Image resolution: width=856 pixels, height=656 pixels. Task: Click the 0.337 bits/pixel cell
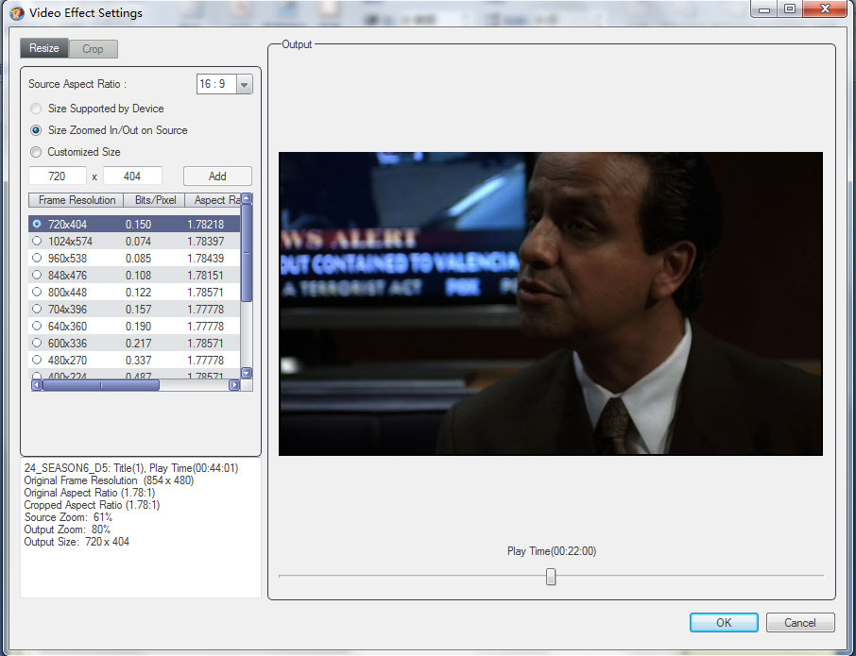point(138,360)
